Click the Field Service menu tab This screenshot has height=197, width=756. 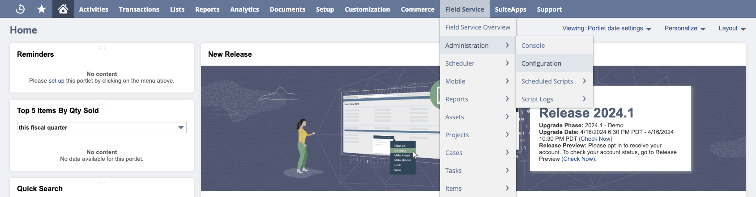click(465, 9)
